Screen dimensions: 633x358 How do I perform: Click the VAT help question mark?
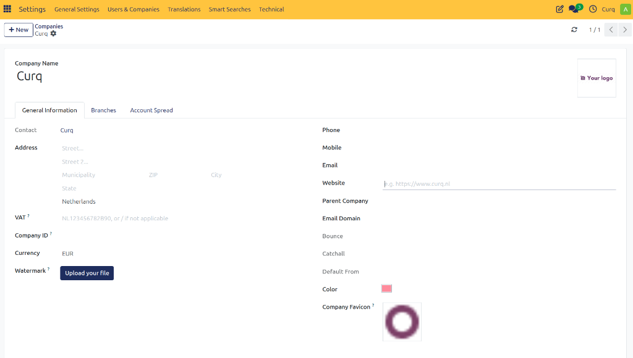tap(28, 215)
